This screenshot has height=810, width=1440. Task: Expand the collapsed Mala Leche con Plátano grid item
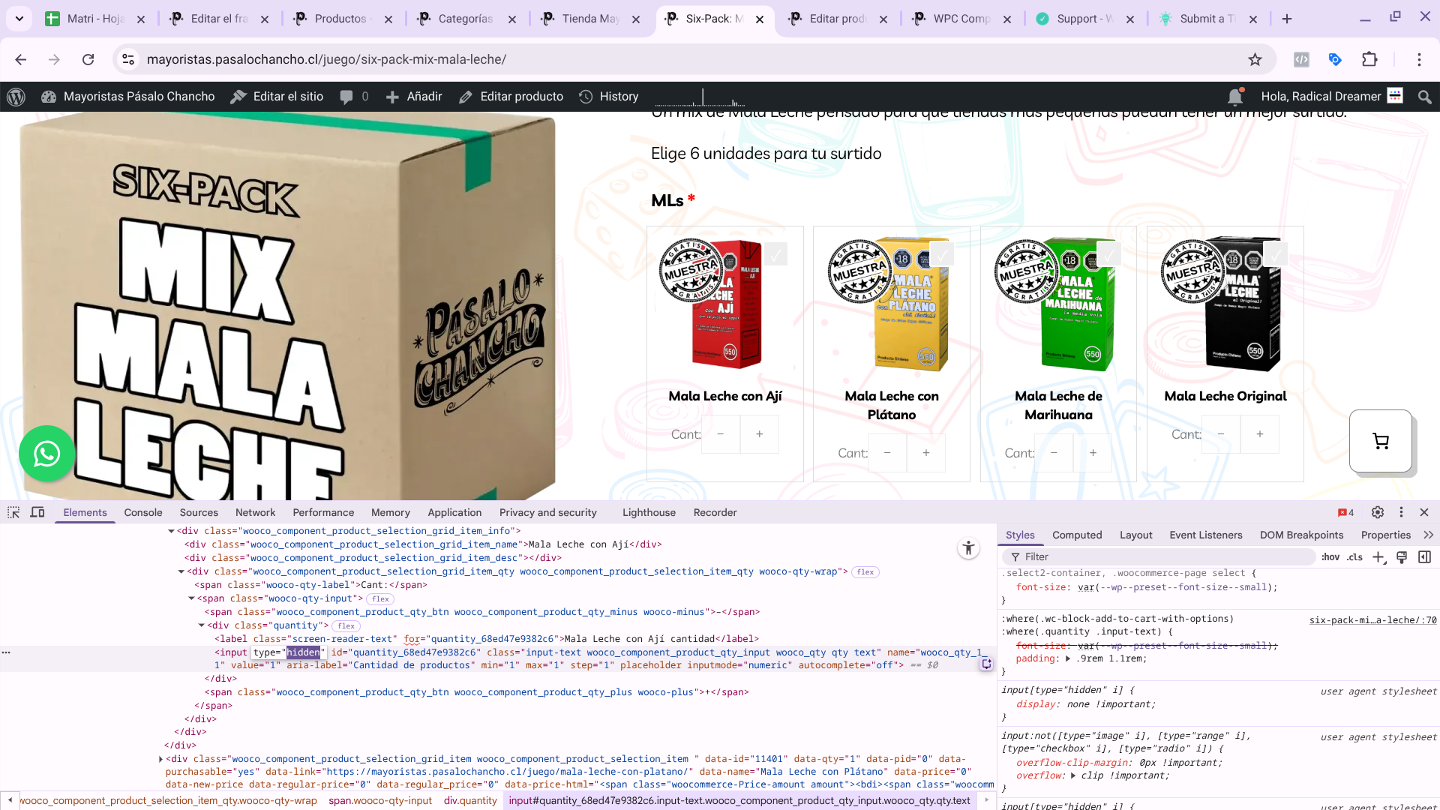click(x=160, y=759)
